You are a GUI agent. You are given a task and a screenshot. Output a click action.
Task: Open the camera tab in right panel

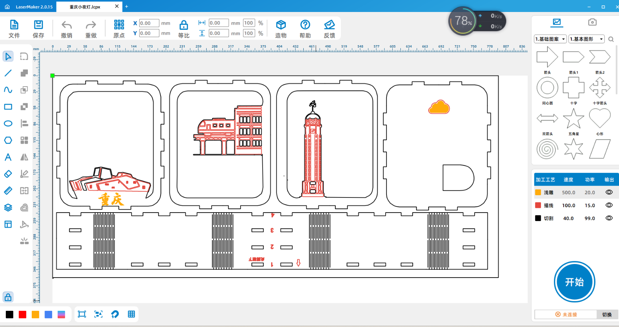click(x=592, y=22)
